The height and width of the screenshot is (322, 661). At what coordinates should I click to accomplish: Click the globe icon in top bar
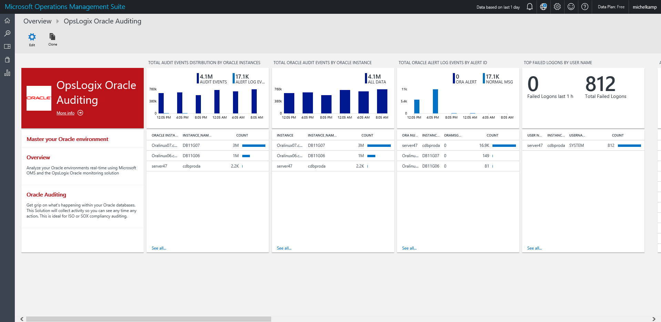tap(543, 7)
